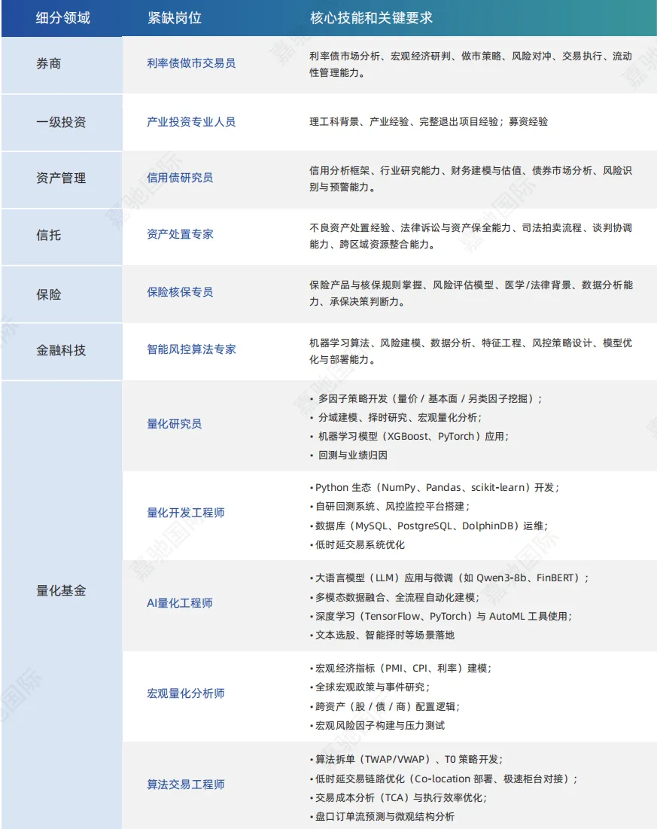The height and width of the screenshot is (829, 657).
Task: Click the 文本选股、智能择时 bullet
Action: click(x=382, y=635)
